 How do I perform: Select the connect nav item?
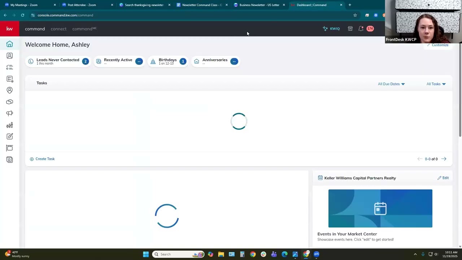pyautogui.click(x=58, y=29)
